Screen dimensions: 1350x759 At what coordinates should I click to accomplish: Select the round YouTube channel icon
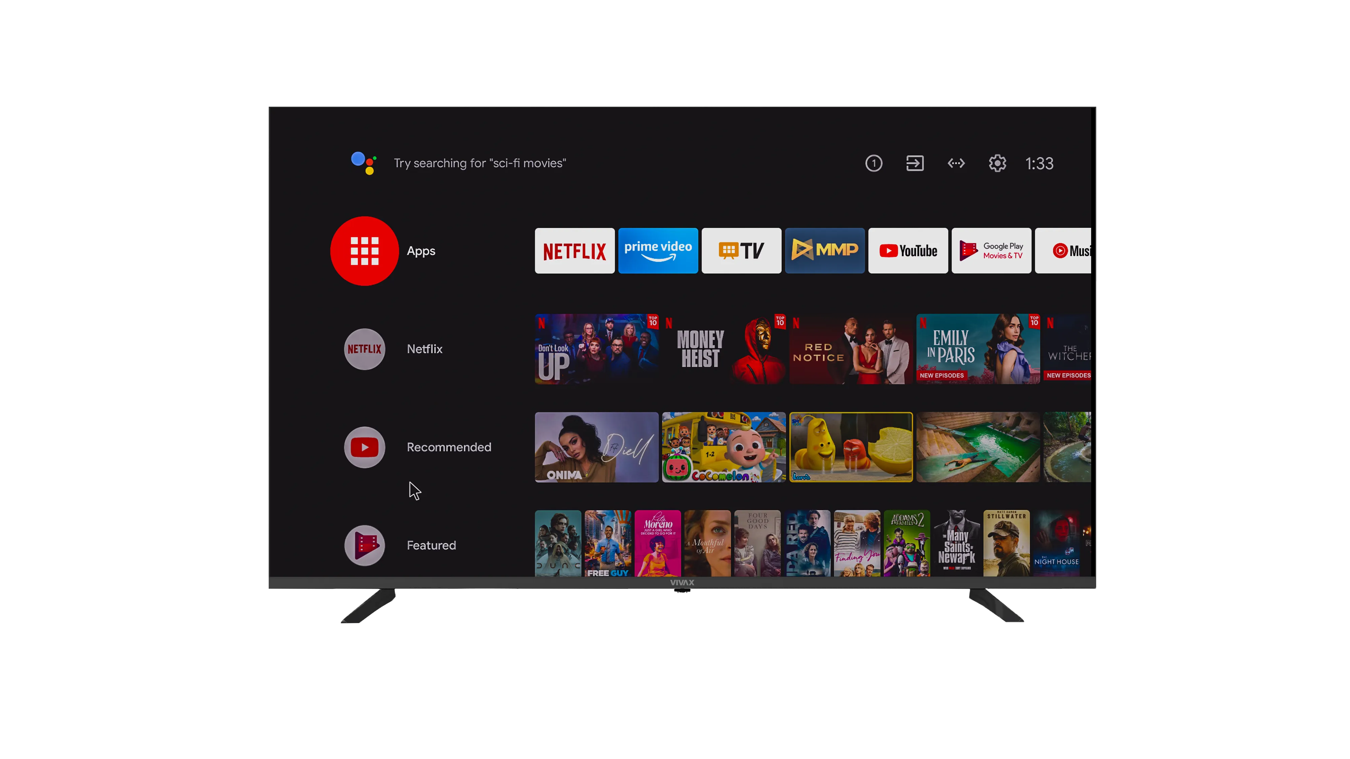tap(364, 447)
